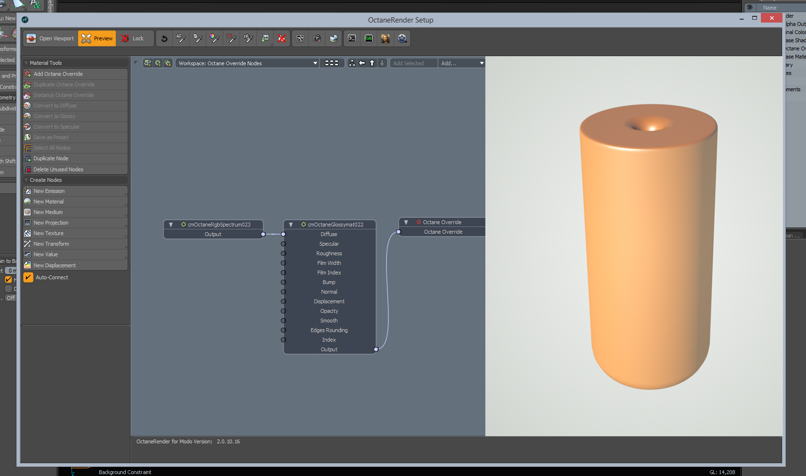Choose New Texture from Create Nodes
The height and width of the screenshot is (476, 806).
click(48, 233)
